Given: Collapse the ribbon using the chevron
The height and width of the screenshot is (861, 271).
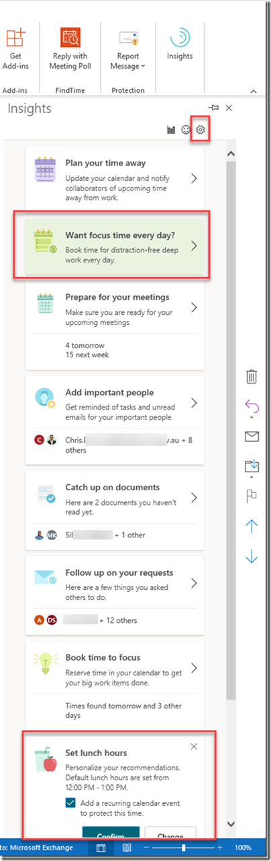Looking at the screenshot, I should [254, 90].
